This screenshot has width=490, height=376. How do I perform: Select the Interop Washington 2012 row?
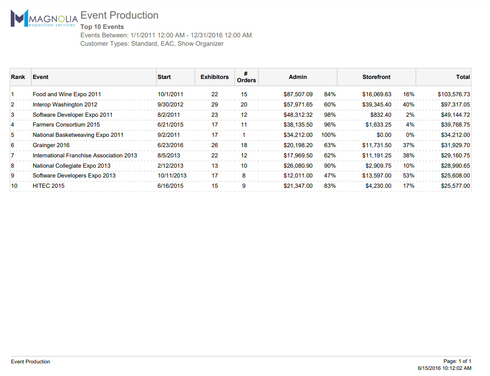[65, 105]
